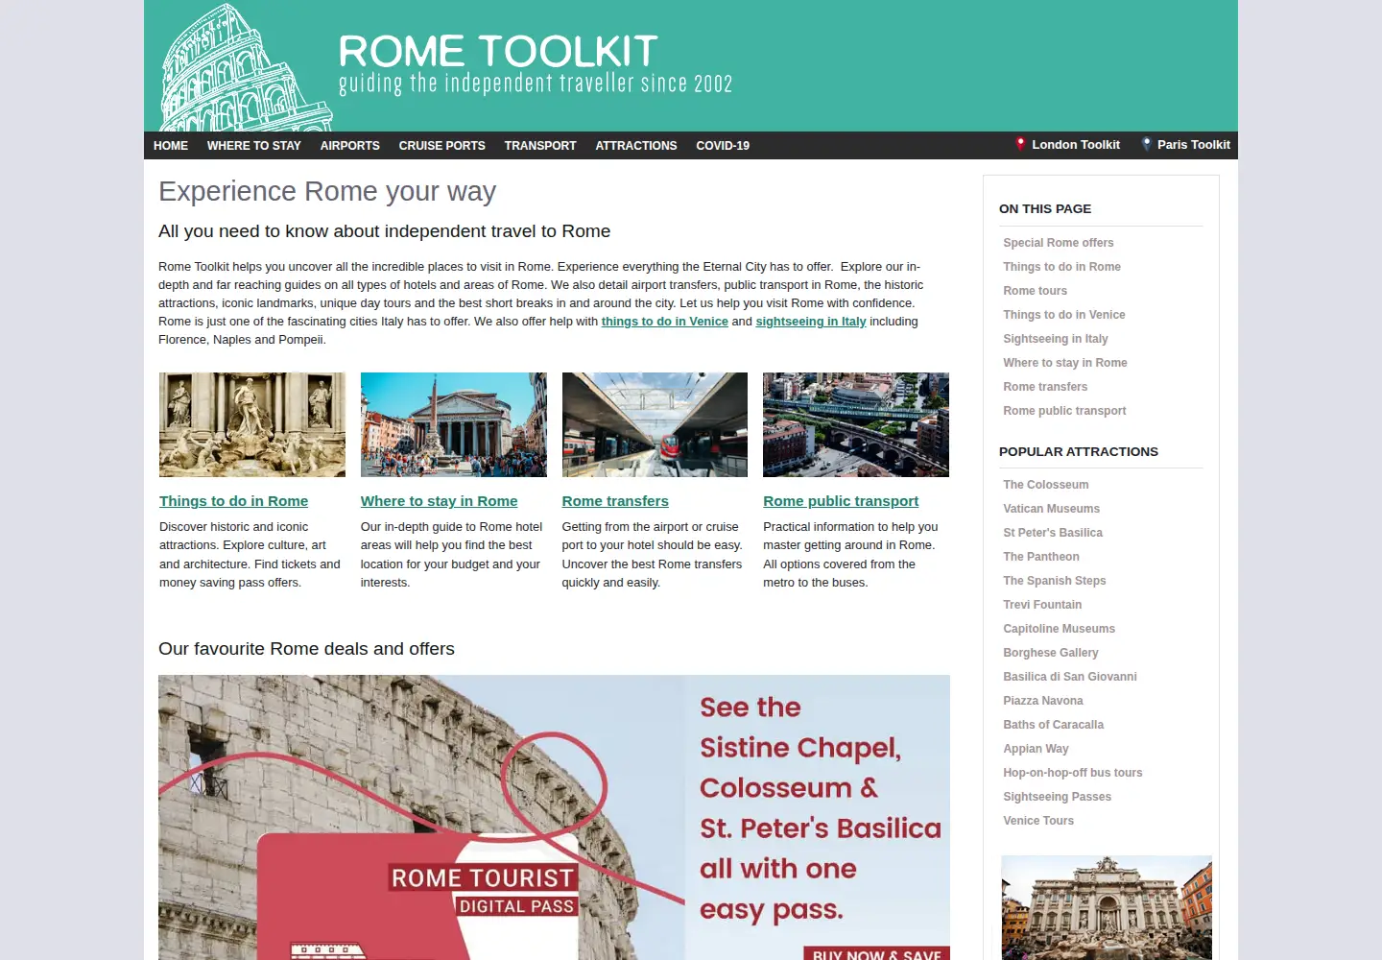Jump to 'Things to do in Rome' sidebar link

pyautogui.click(x=1062, y=267)
